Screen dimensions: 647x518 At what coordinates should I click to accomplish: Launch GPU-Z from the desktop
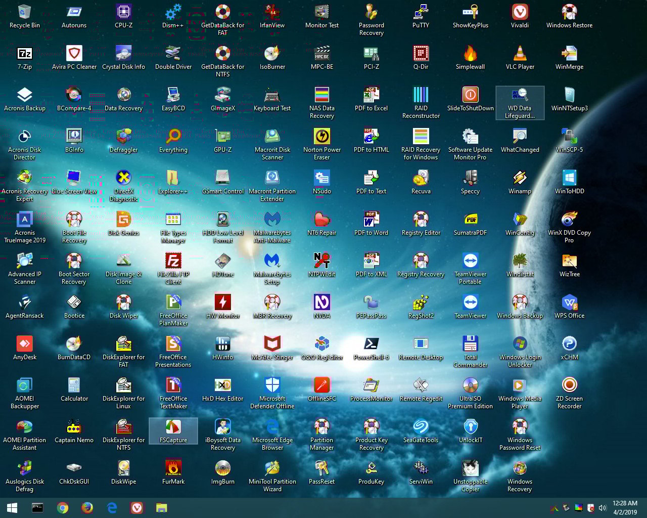222,140
